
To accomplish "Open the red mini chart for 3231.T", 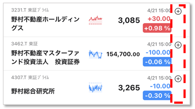I will click(95, 20).
